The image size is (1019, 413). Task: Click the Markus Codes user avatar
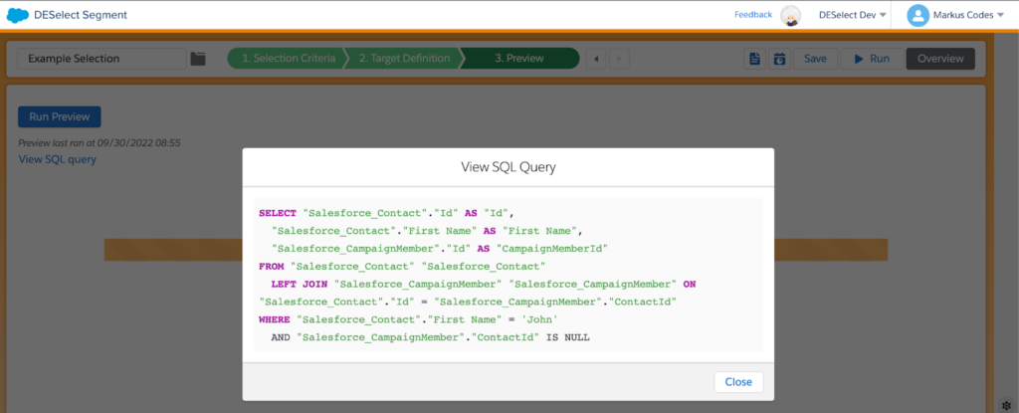coord(917,15)
